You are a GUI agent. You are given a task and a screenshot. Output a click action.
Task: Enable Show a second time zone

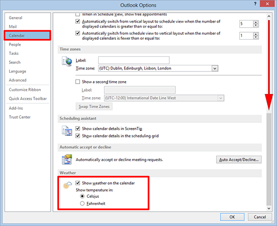(78, 82)
